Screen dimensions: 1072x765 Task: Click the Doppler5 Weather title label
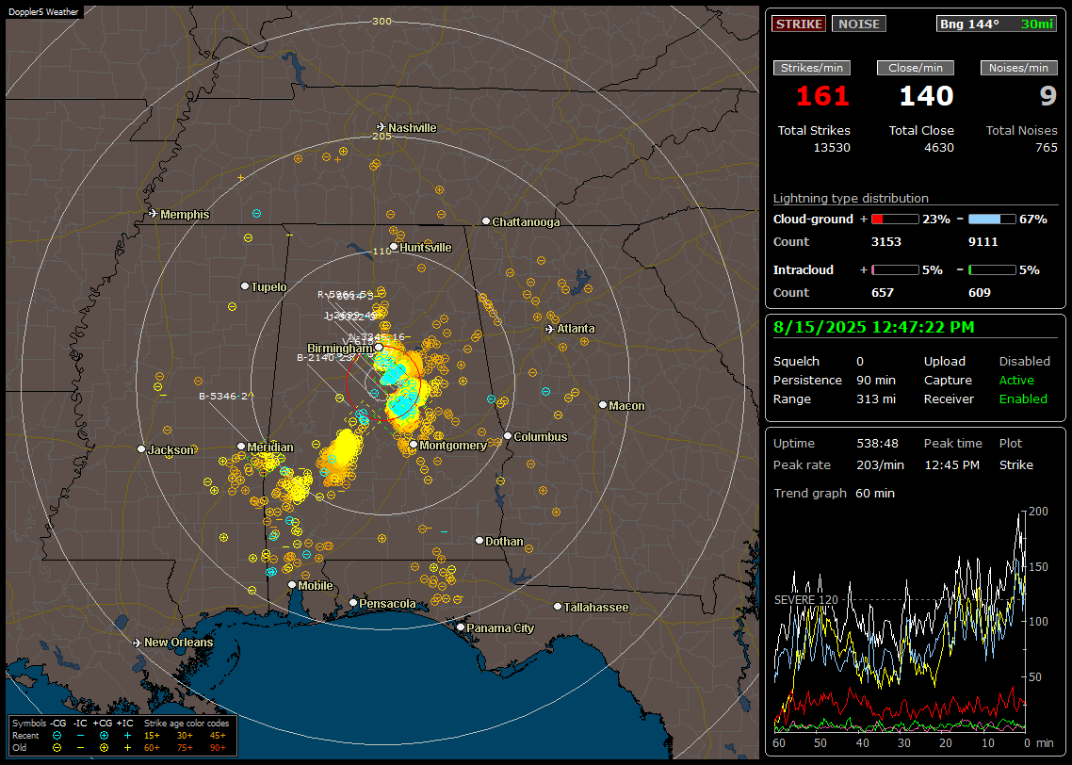[43, 11]
